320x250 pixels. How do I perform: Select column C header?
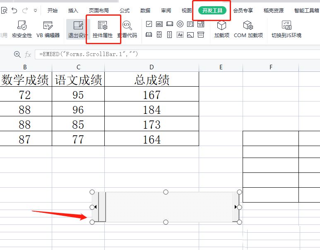coord(78,67)
